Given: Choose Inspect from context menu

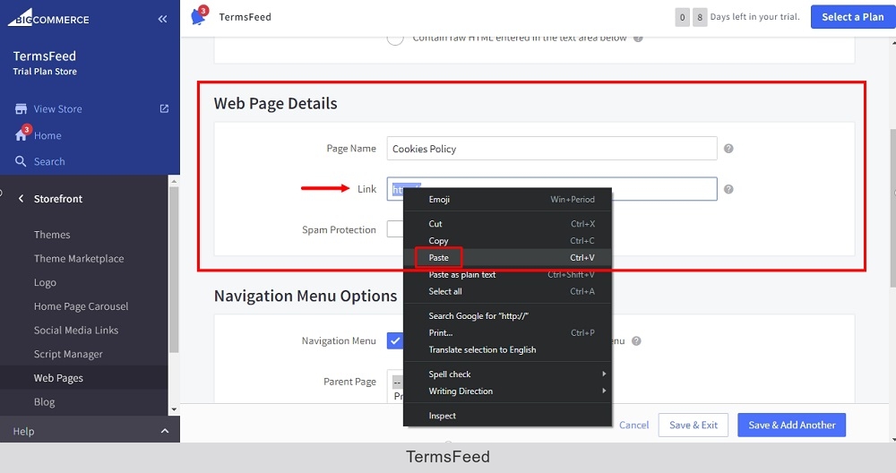Looking at the screenshot, I should (x=507, y=416).
